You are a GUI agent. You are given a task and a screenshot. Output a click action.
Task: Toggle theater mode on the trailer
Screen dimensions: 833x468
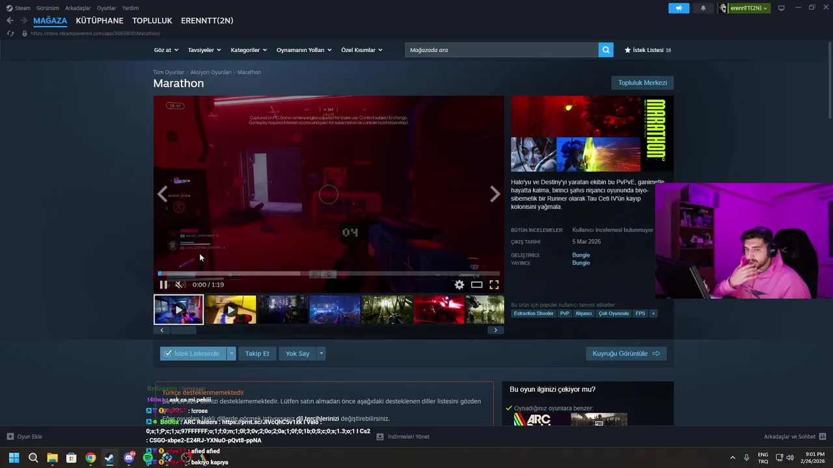(x=476, y=285)
